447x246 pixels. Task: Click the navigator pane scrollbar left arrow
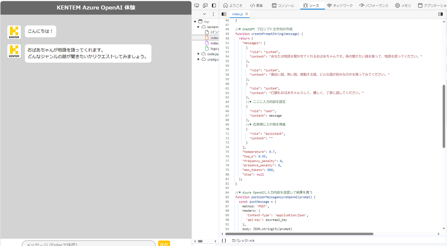point(195,241)
